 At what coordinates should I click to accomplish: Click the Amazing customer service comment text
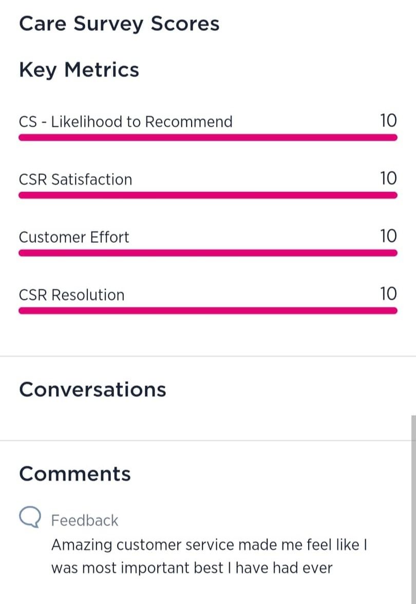(x=209, y=556)
